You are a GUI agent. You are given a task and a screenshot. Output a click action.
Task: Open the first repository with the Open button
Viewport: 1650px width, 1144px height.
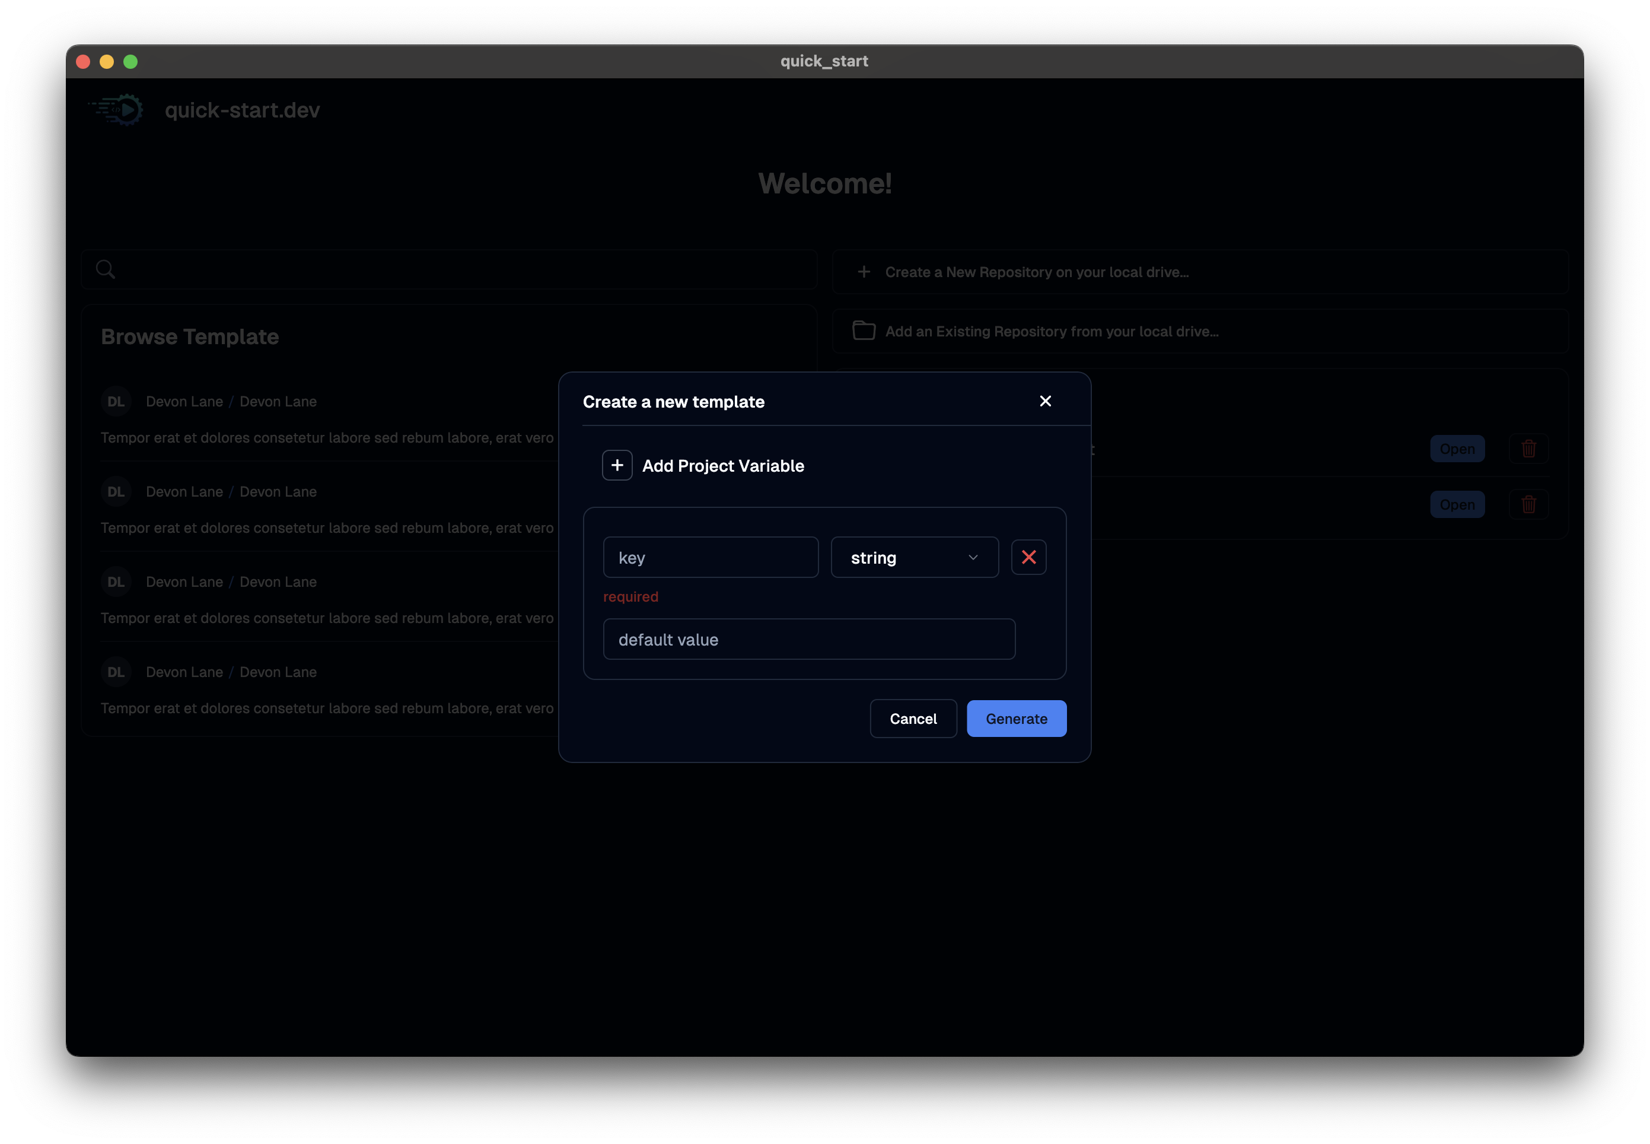coord(1458,448)
